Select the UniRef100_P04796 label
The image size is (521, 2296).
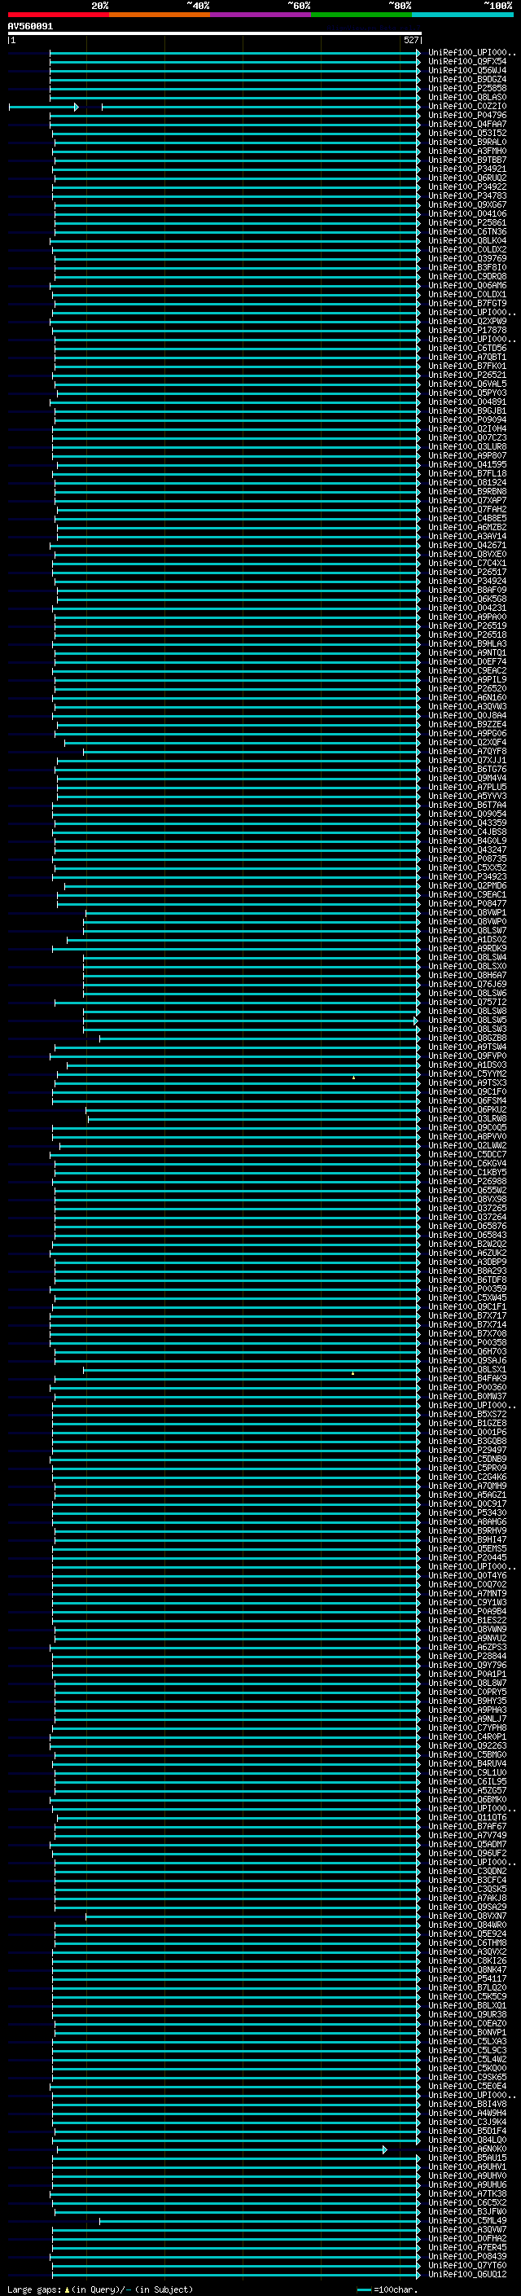pyautogui.click(x=466, y=115)
